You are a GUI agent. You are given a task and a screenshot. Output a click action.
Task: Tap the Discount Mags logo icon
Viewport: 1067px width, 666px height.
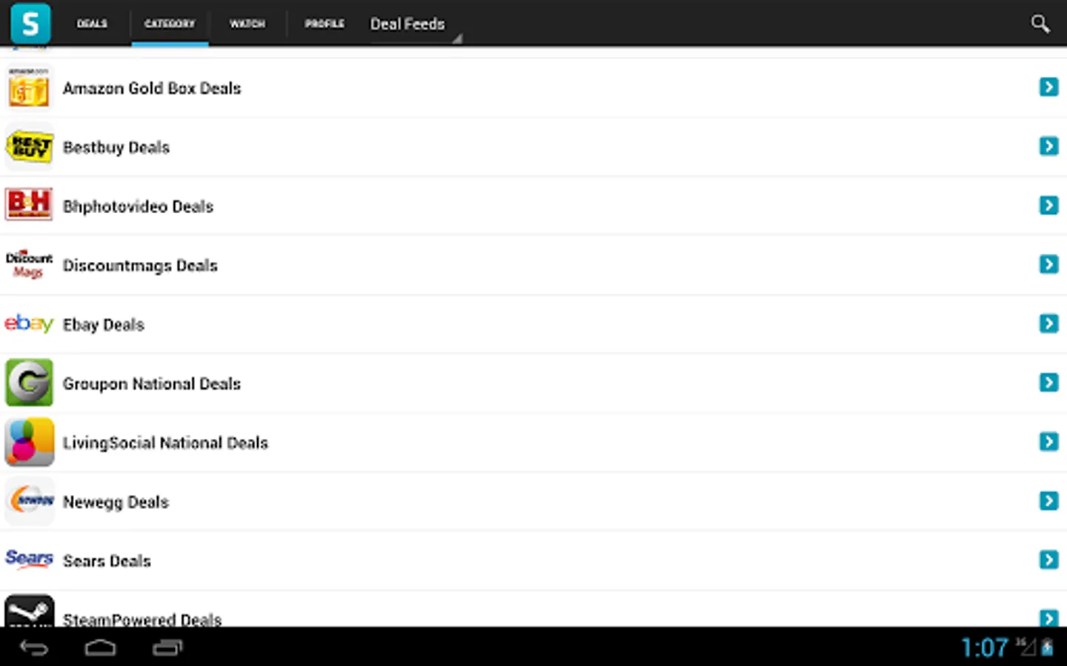tap(29, 264)
